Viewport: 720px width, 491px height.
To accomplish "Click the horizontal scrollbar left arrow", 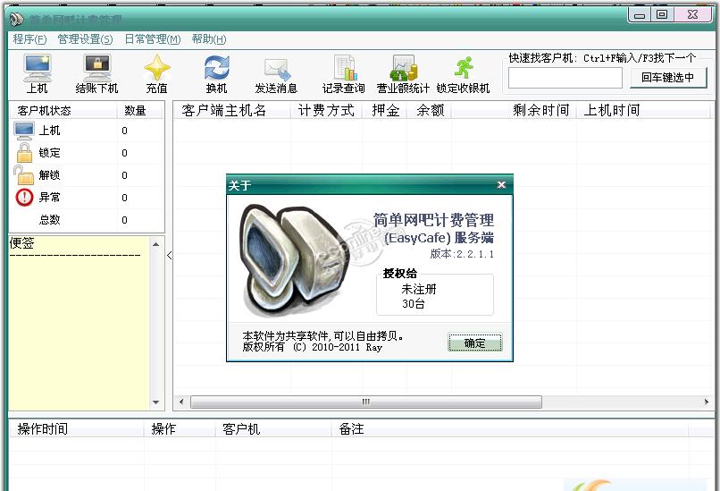I will [181, 402].
